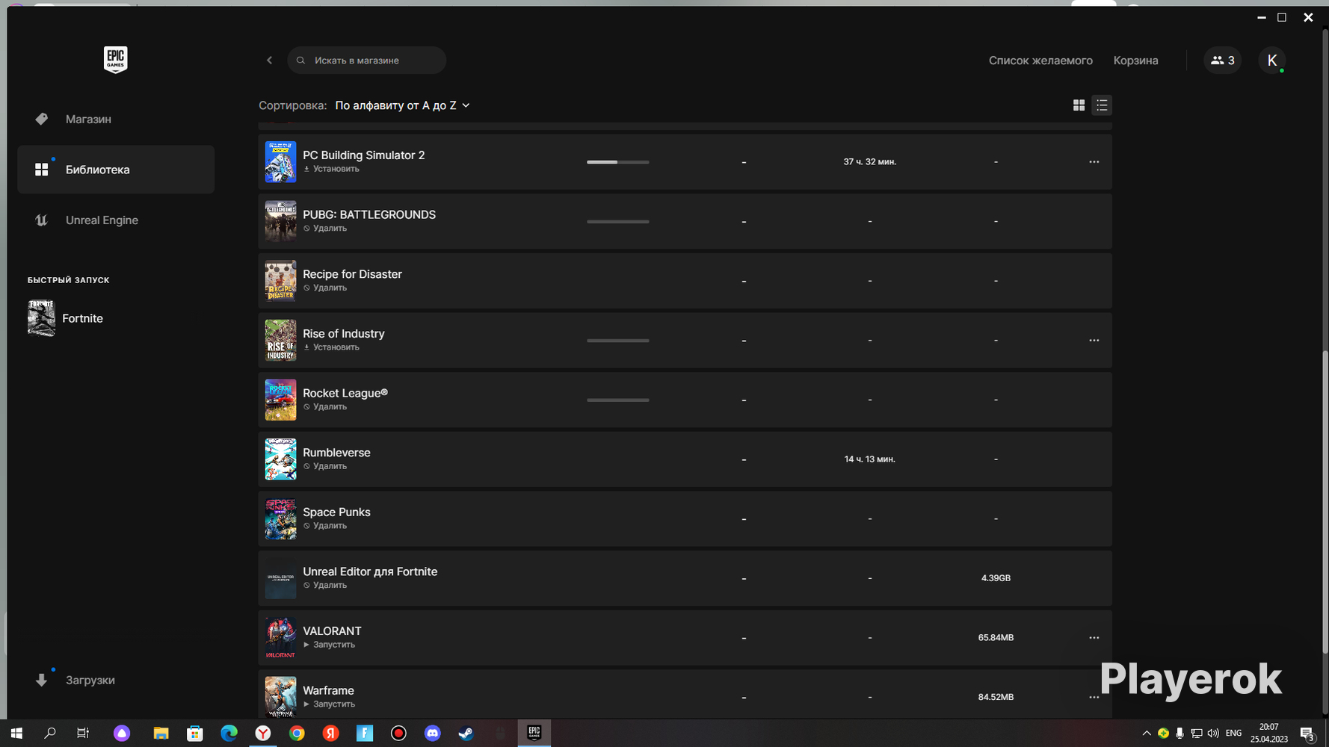Click PC Building Simulator 2 cover thumbnail
This screenshot has height=747, width=1329.
pos(280,162)
